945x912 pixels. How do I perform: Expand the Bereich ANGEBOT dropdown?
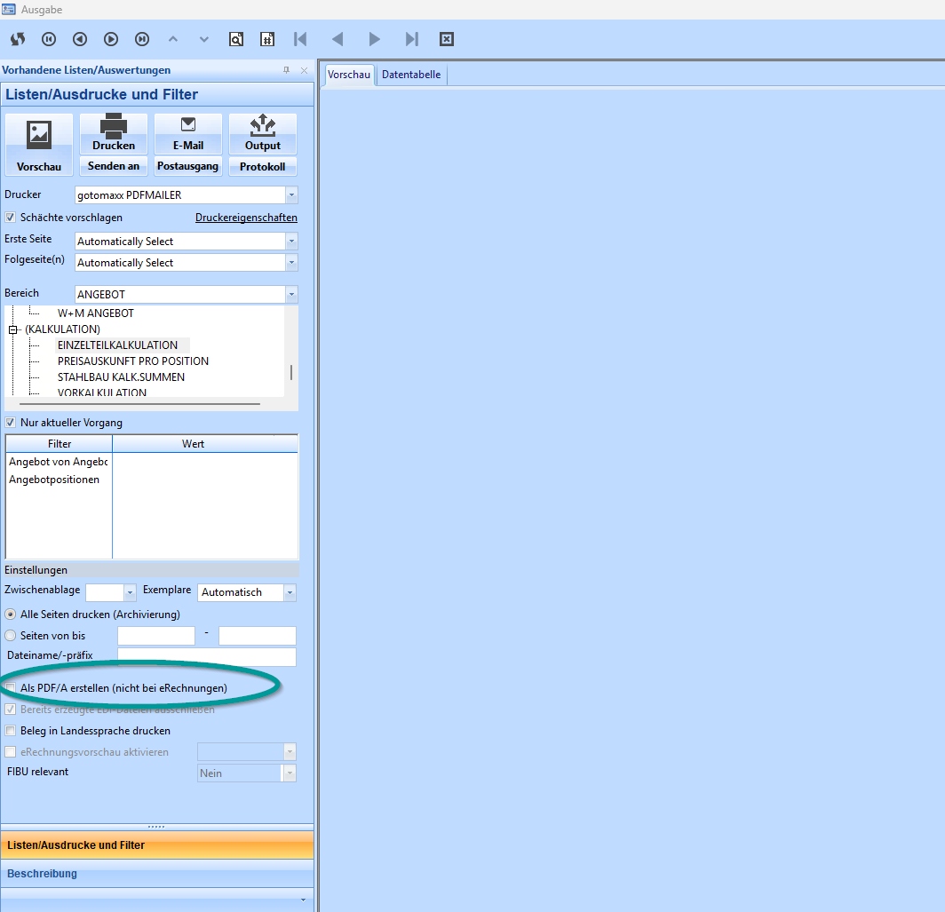(291, 294)
